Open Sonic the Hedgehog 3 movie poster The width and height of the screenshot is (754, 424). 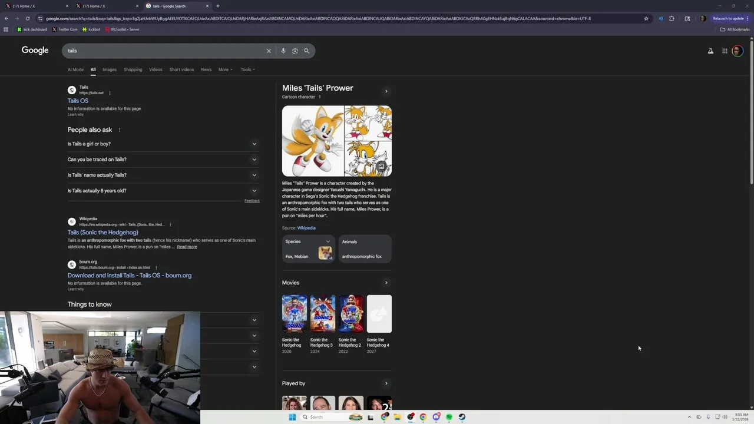[x=323, y=314]
